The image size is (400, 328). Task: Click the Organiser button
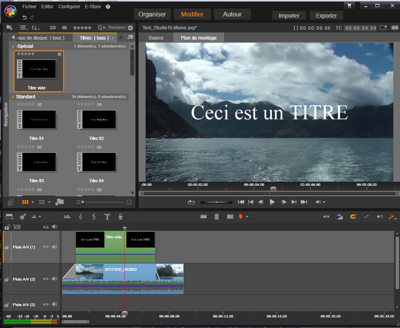[152, 14]
